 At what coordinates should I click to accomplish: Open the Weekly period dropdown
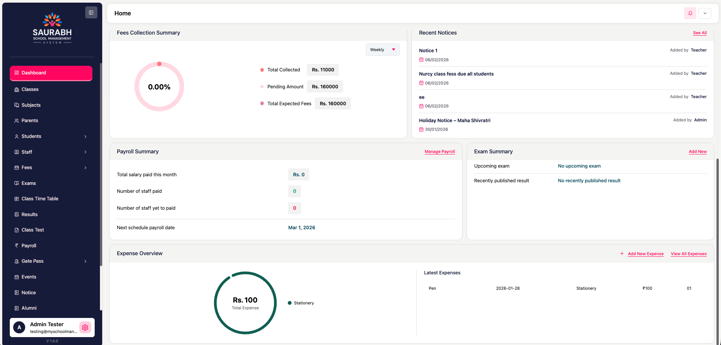[382, 50]
